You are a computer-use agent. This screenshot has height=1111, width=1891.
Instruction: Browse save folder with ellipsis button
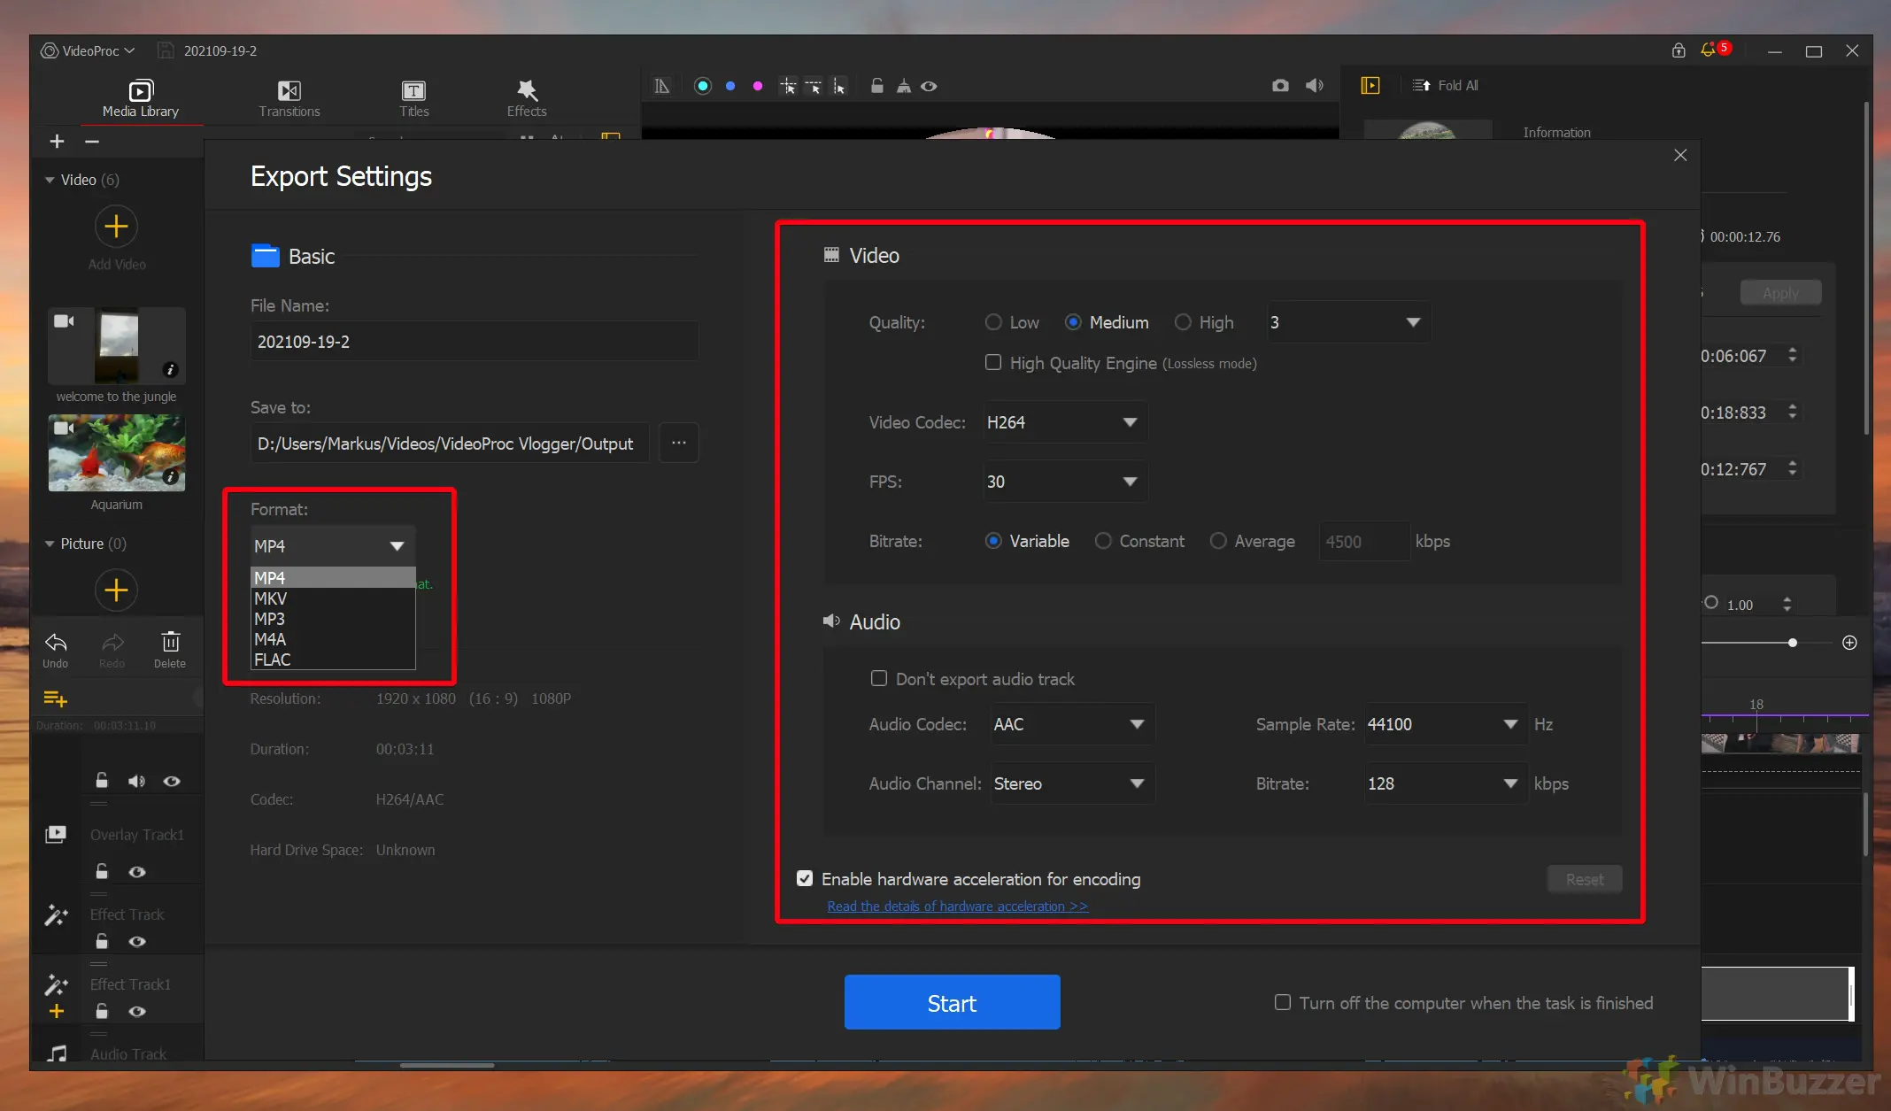tap(678, 443)
